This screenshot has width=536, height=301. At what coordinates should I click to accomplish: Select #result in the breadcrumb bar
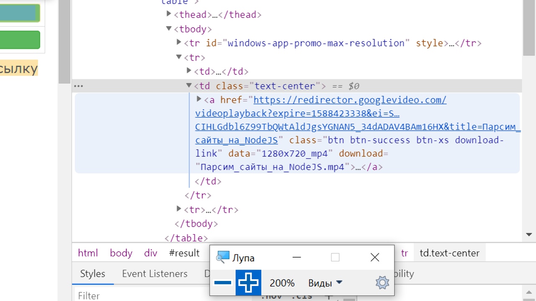click(x=184, y=253)
